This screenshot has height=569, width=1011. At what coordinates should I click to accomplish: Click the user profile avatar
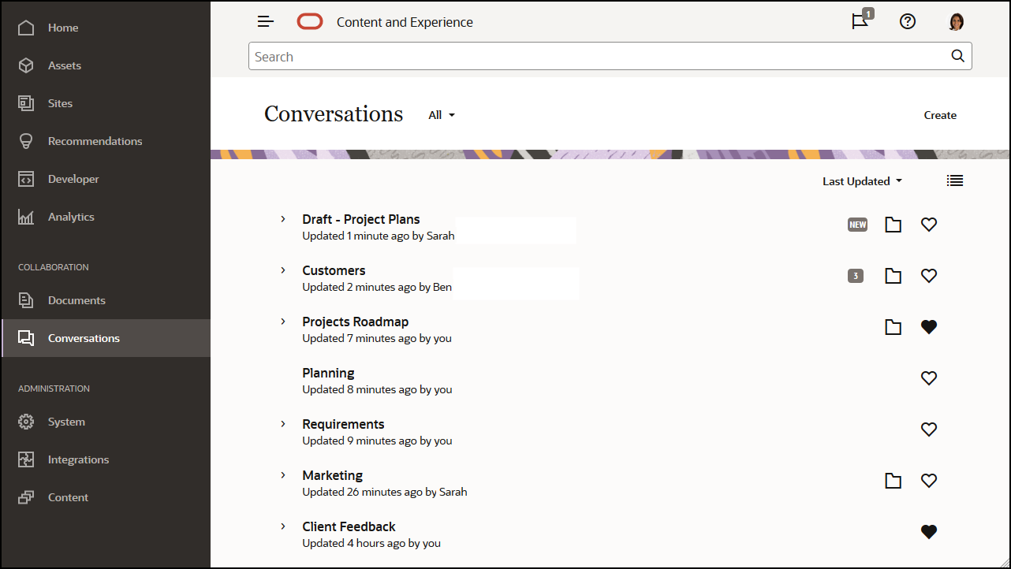pos(957,22)
